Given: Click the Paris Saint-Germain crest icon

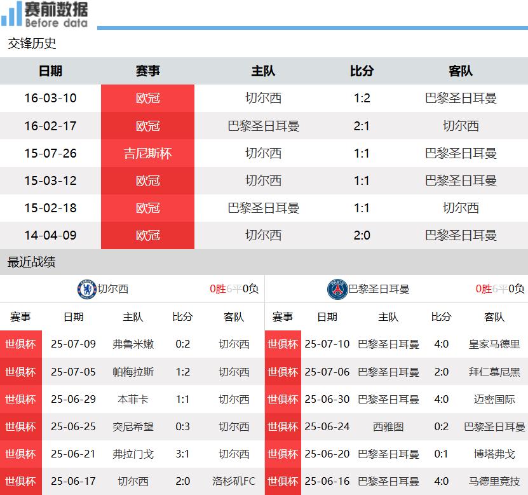Looking at the screenshot, I should coord(337,289).
